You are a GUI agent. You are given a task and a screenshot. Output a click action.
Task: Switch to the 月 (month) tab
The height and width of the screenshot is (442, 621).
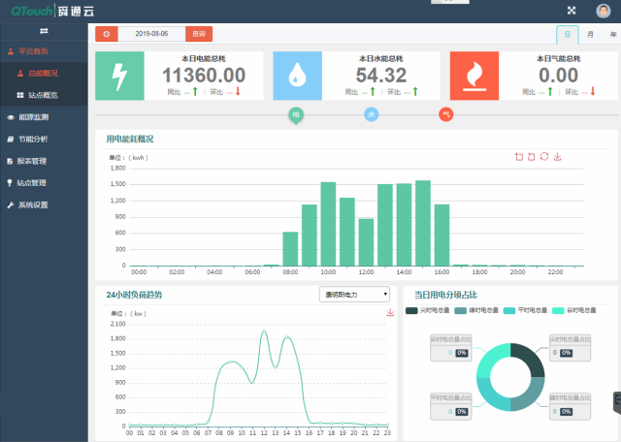tap(589, 34)
